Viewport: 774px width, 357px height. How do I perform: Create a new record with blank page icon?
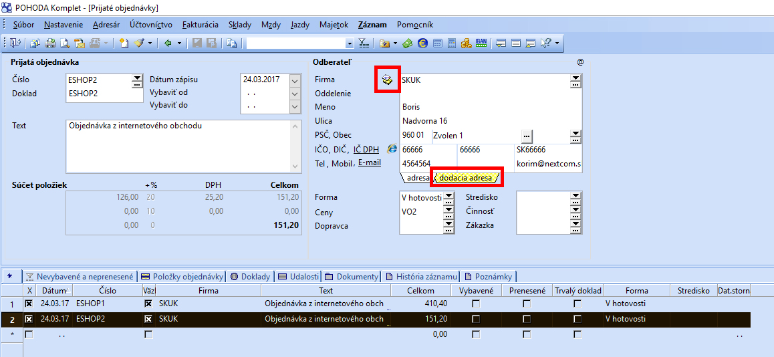(x=124, y=43)
